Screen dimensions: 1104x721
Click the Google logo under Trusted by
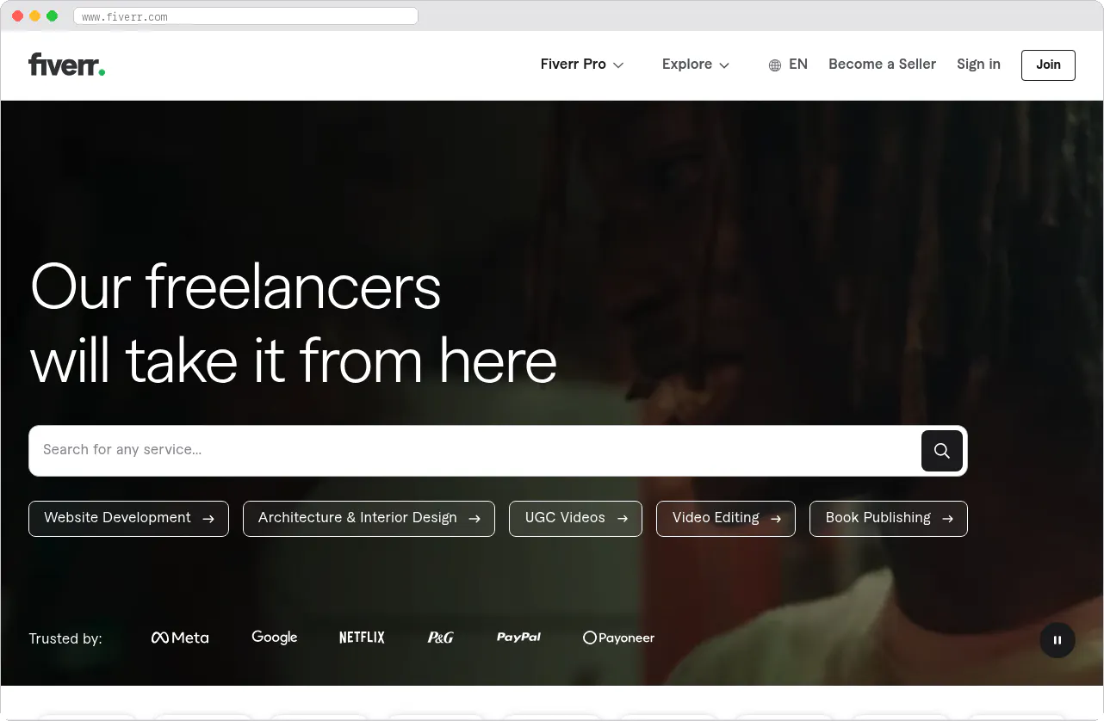(274, 637)
